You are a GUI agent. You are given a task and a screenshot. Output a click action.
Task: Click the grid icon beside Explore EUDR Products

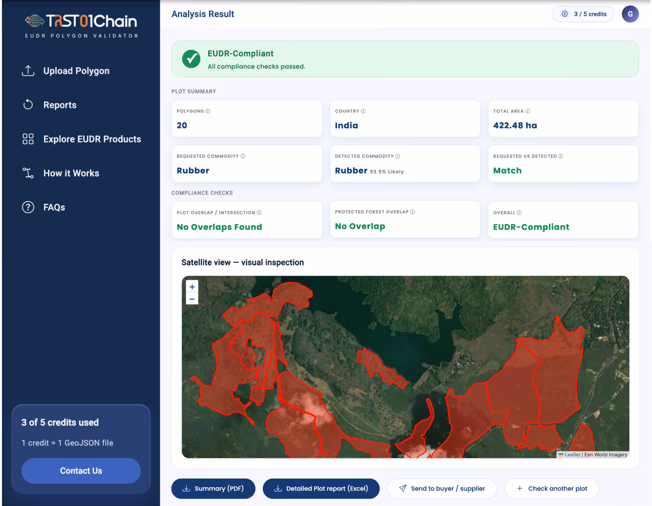pyautogui.click(x=28, y=139)
